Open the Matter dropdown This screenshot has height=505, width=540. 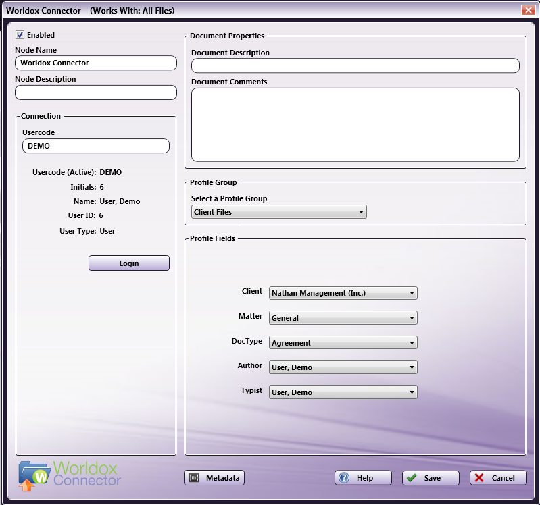click(x=343, y=318)
